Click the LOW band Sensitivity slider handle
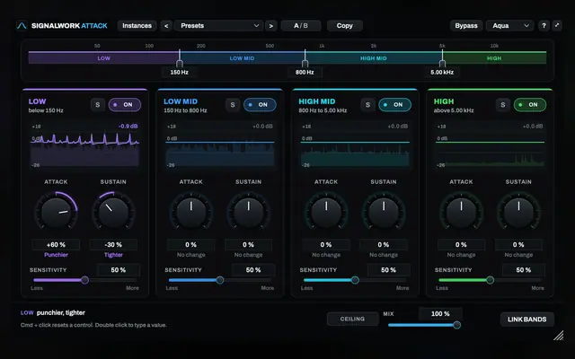This screenshot has height=359, width=575. 84,280
